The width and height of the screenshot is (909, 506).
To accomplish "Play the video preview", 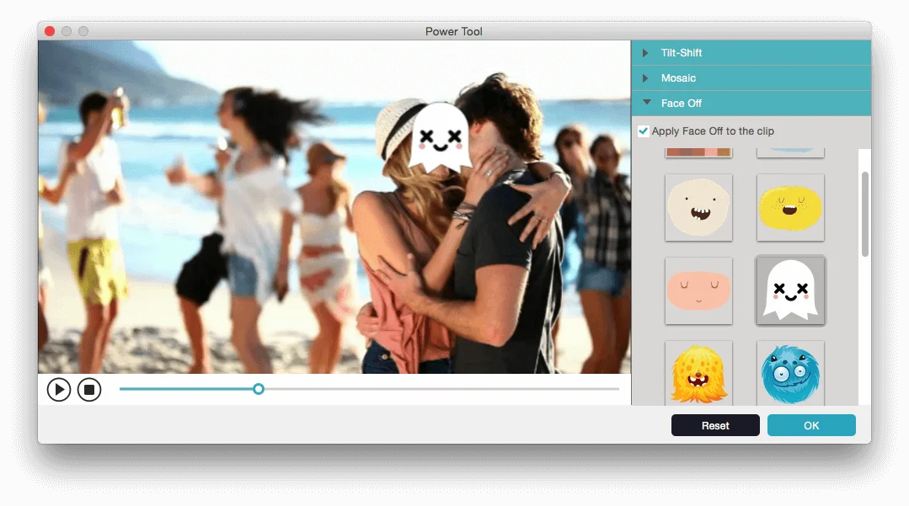I will (x=59, y=390).
